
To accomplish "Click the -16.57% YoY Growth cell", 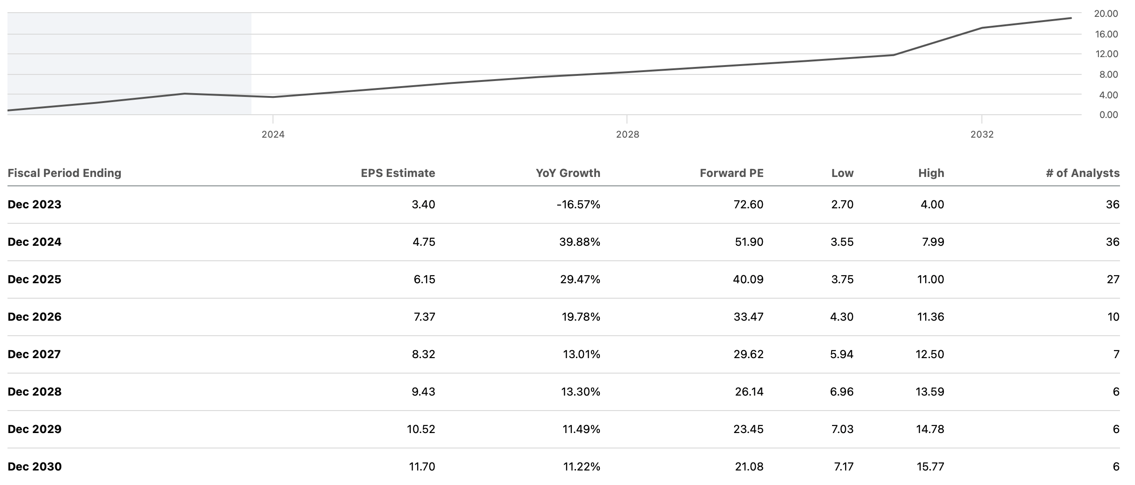I will (578, 205).
